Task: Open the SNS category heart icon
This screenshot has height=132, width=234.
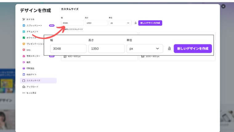Action: tap(24, 50)
